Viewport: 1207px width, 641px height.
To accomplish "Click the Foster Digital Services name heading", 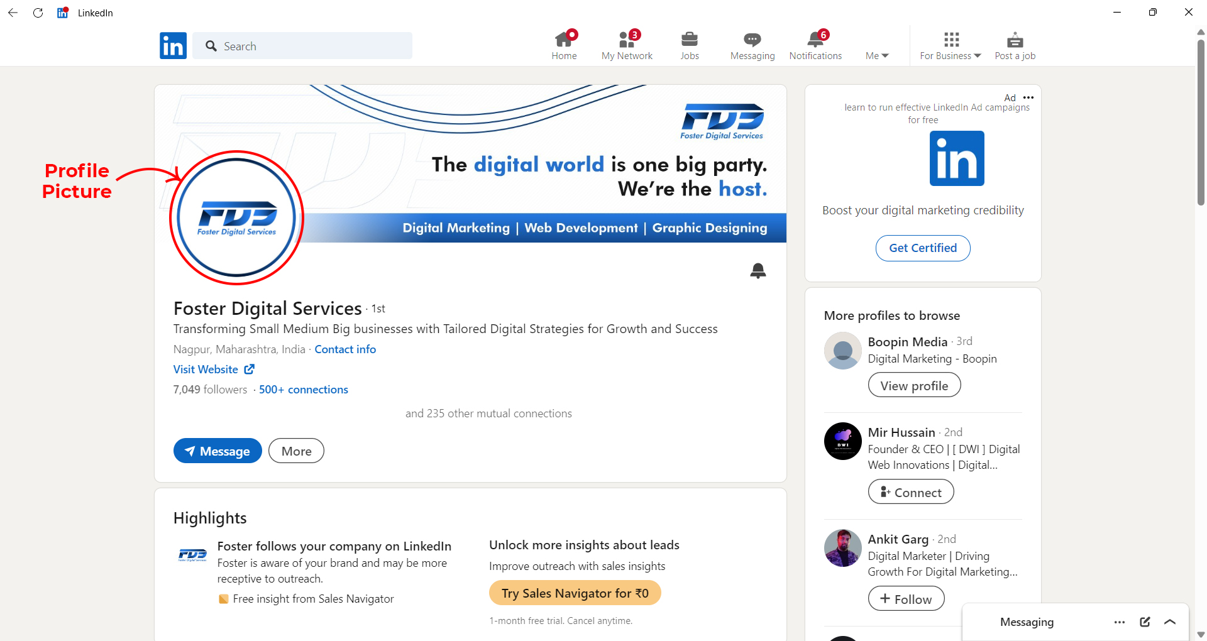I will click(x=268, y=309).
